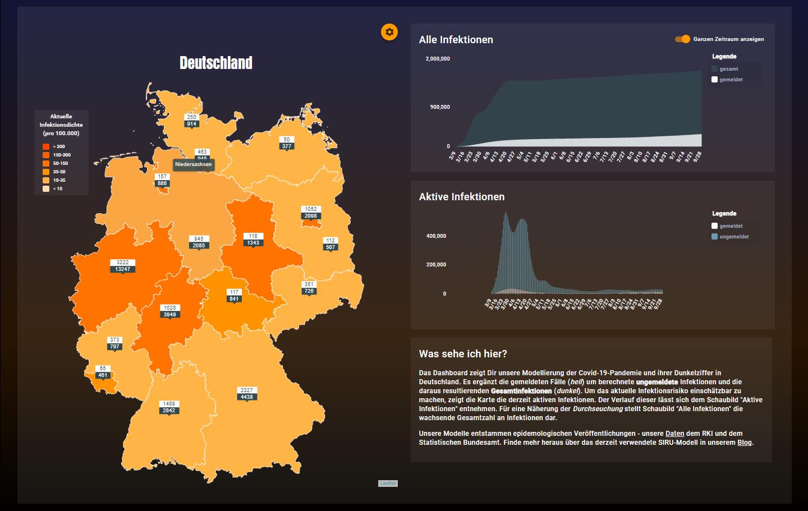Click the 35-50 legend color swatch
The width and height of the screenshot is (808, 511).
click(x=46, y=172)
